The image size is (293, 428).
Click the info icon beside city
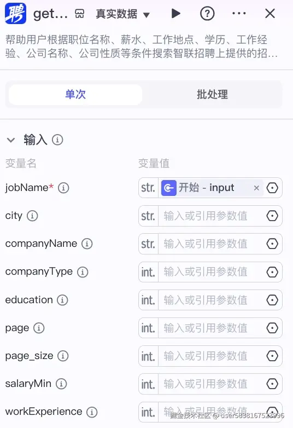(32, 216)
